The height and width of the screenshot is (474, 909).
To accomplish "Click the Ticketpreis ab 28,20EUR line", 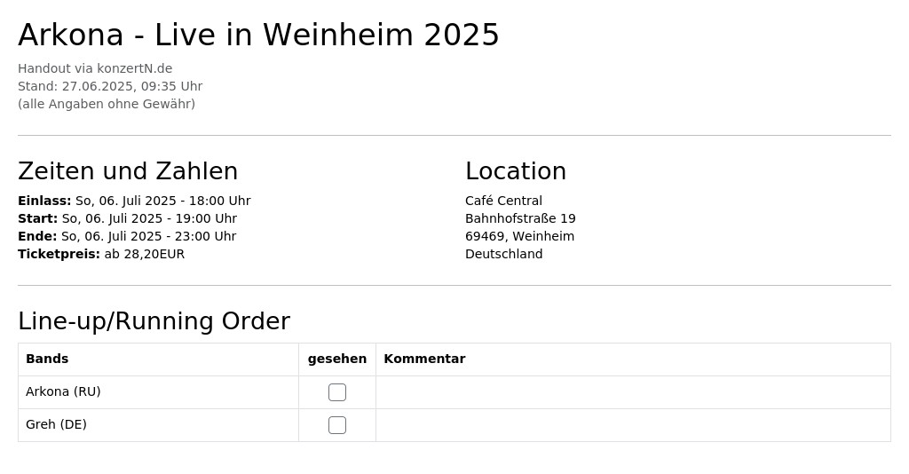I will tap(101, 254).
